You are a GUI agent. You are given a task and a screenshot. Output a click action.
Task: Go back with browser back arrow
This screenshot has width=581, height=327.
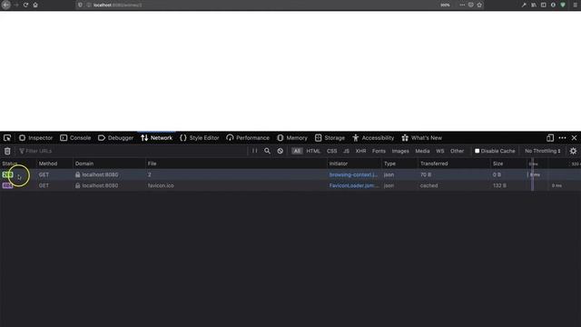[x=6, y=5]
